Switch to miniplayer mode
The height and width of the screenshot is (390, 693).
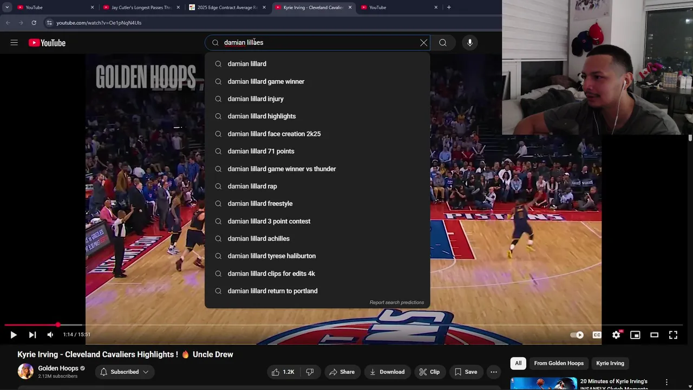(635, 335)
